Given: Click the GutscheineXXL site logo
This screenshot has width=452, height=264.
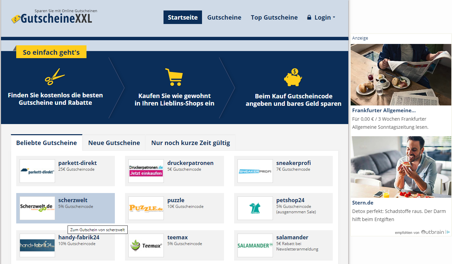Looking at the screenshot, I should point(52,18).
